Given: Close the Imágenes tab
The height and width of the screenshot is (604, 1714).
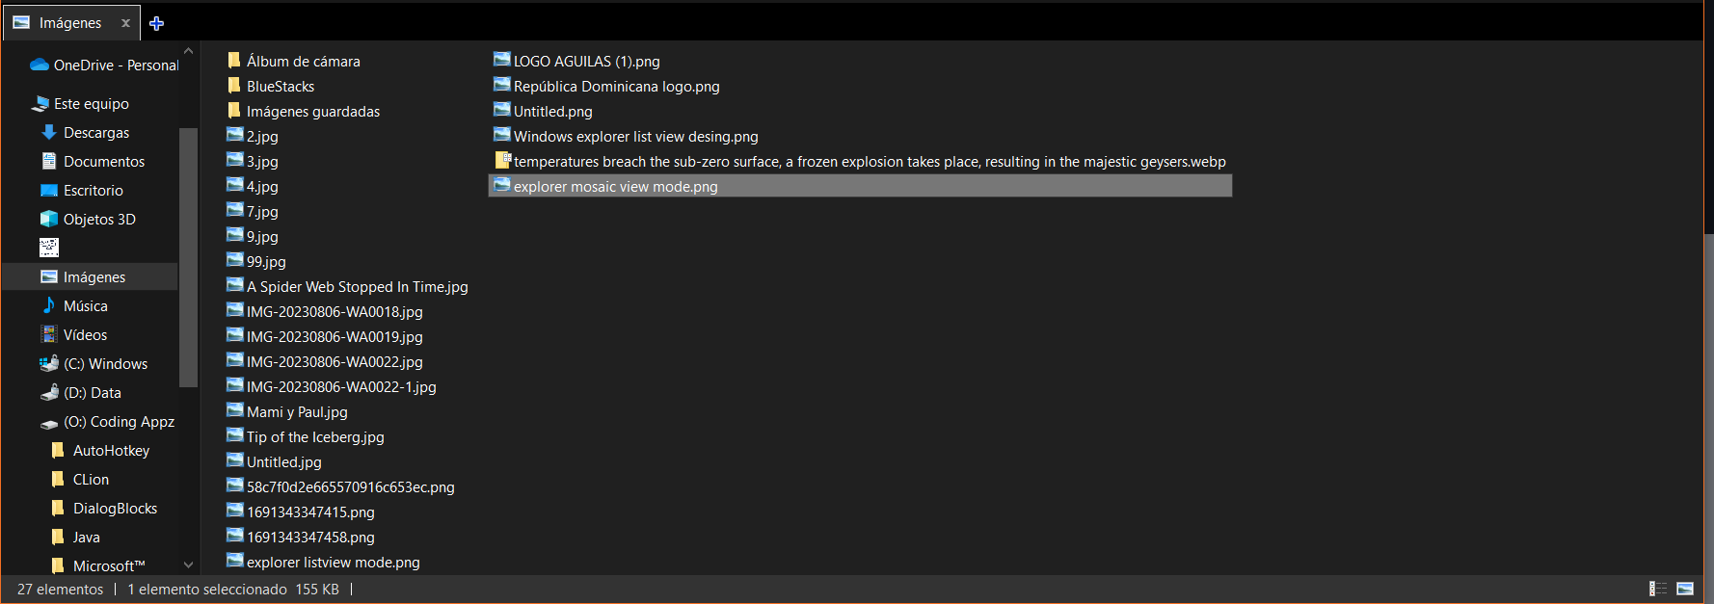Looking at the screenshot, I should click(123, 22).
